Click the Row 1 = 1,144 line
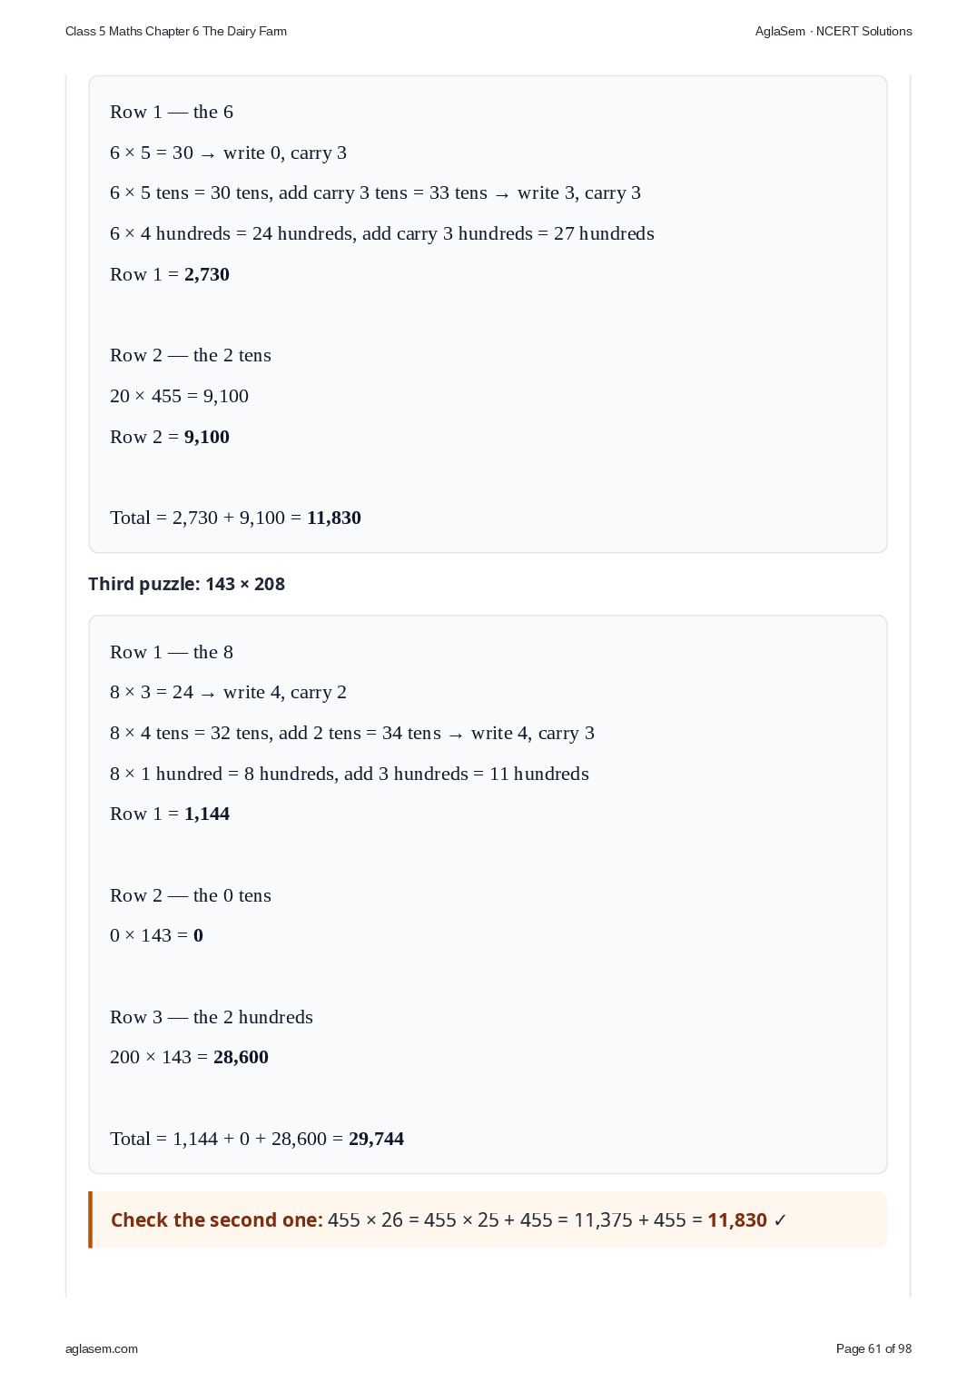Viewport: 977px width, 1382px height. tap(170, 814)
